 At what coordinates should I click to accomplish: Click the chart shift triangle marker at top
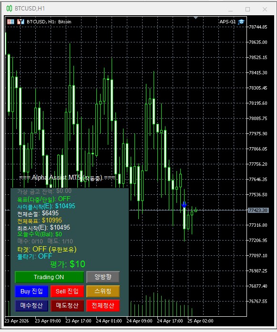[196, 18]
